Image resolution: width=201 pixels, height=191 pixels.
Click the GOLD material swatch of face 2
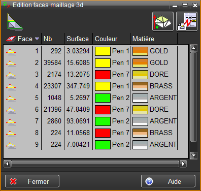tap(140, 63)
